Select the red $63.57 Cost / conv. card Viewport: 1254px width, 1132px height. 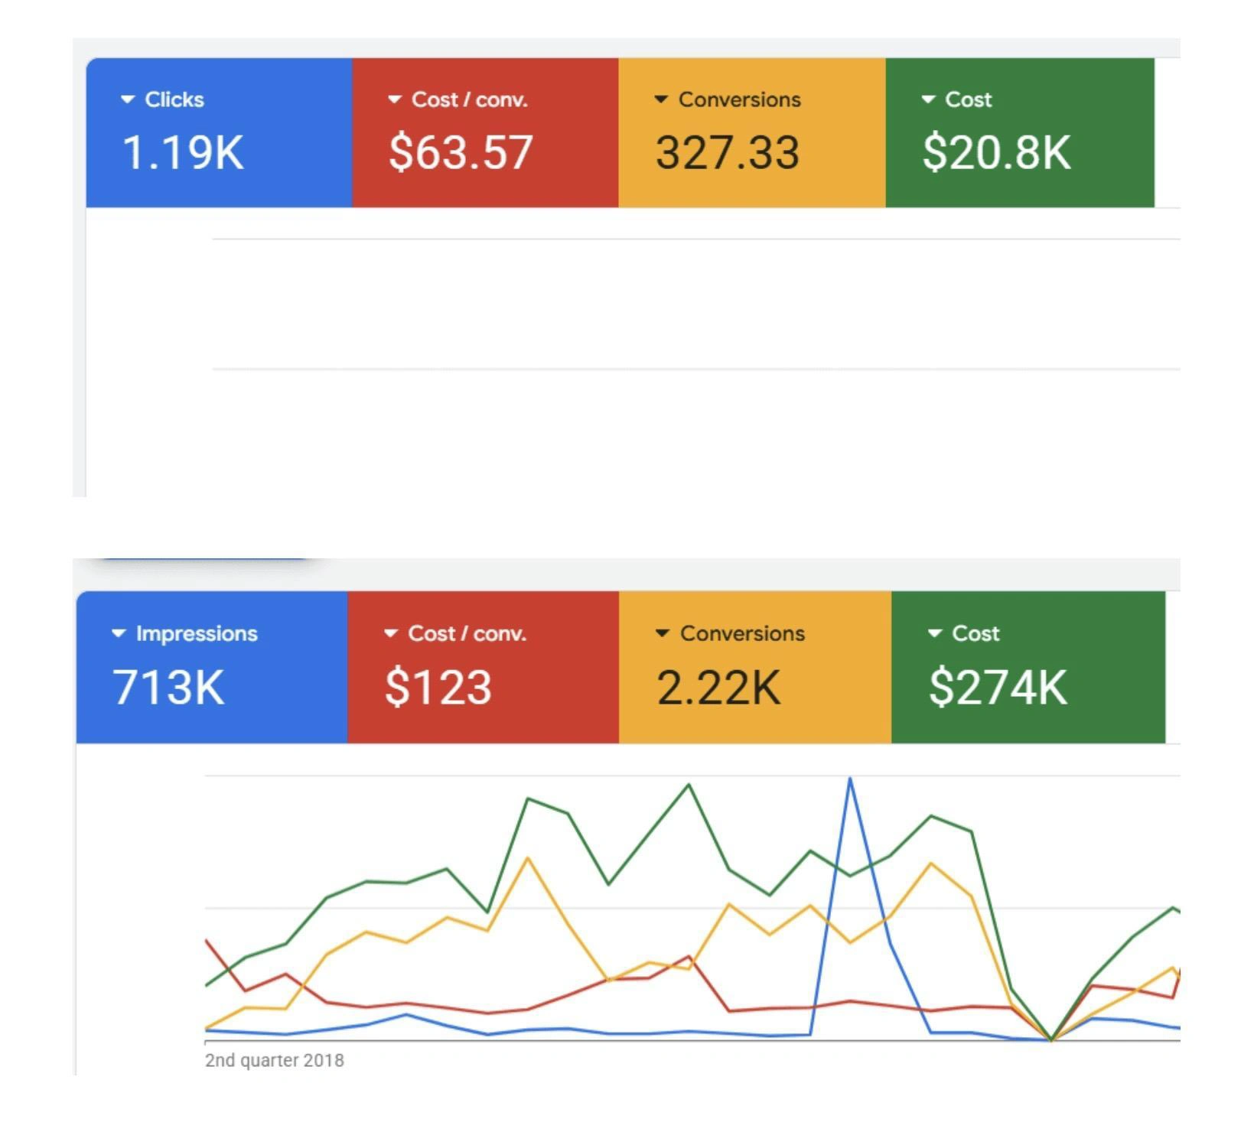[x=485, y=132]
